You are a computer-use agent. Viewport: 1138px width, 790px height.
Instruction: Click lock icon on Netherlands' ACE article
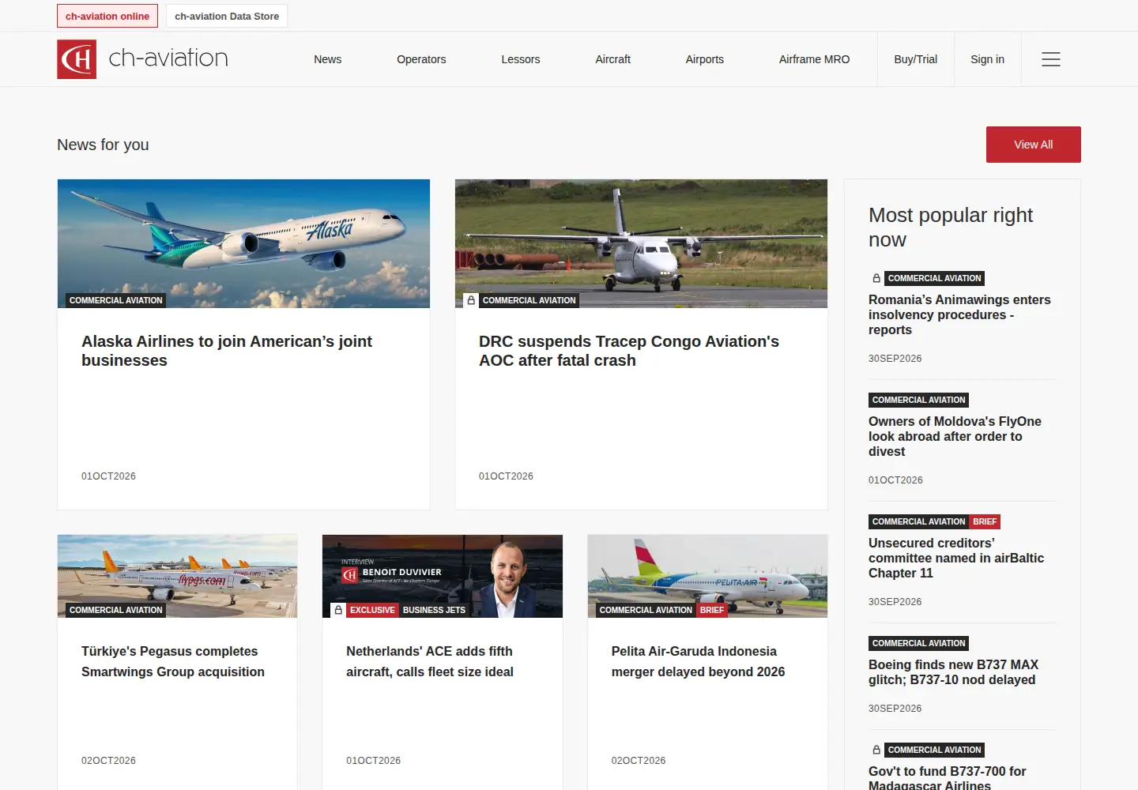coord(338,610)
